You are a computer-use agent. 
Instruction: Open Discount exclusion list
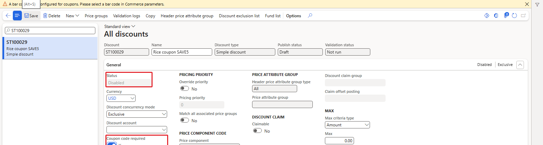pos(239,16)
